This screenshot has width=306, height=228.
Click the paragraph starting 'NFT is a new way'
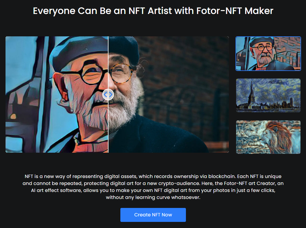pos(153,187)
